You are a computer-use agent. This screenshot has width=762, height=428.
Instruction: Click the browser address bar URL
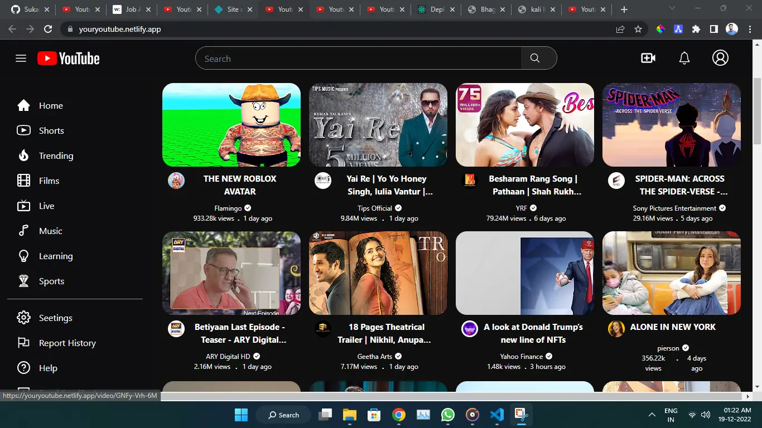point(120,29)
